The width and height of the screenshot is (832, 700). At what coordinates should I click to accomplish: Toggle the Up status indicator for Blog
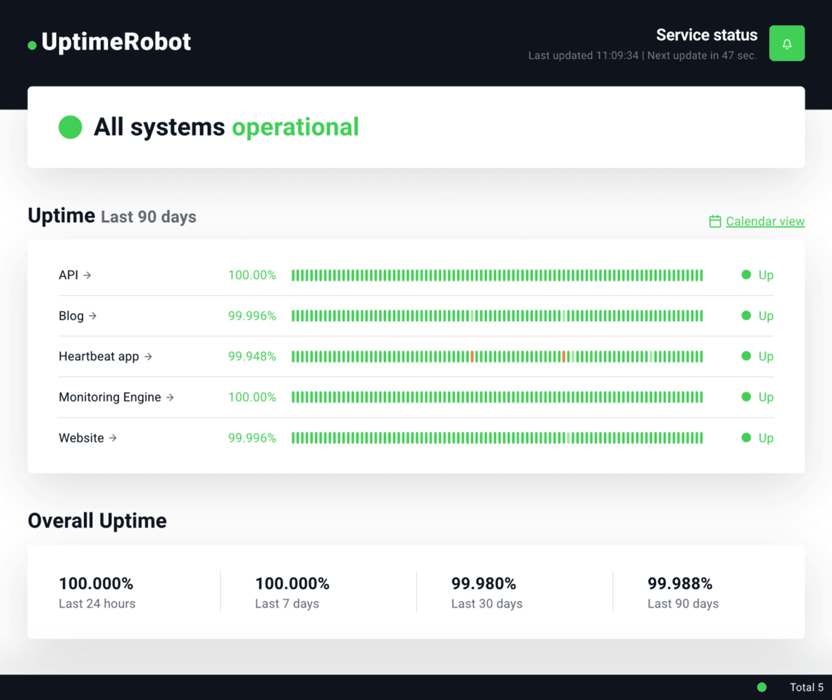point(746,315)
